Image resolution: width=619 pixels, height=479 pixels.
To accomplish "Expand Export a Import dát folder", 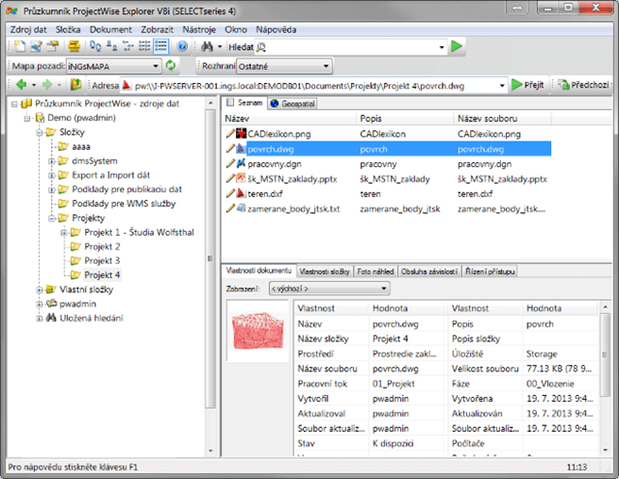I will click(51, 175).
